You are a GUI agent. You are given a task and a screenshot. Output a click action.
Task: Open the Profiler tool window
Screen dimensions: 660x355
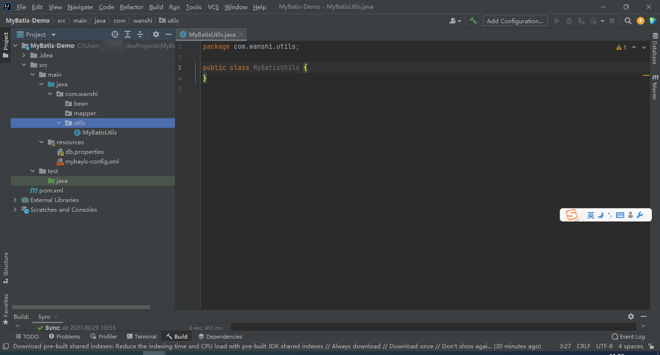(x=104, y=337)
